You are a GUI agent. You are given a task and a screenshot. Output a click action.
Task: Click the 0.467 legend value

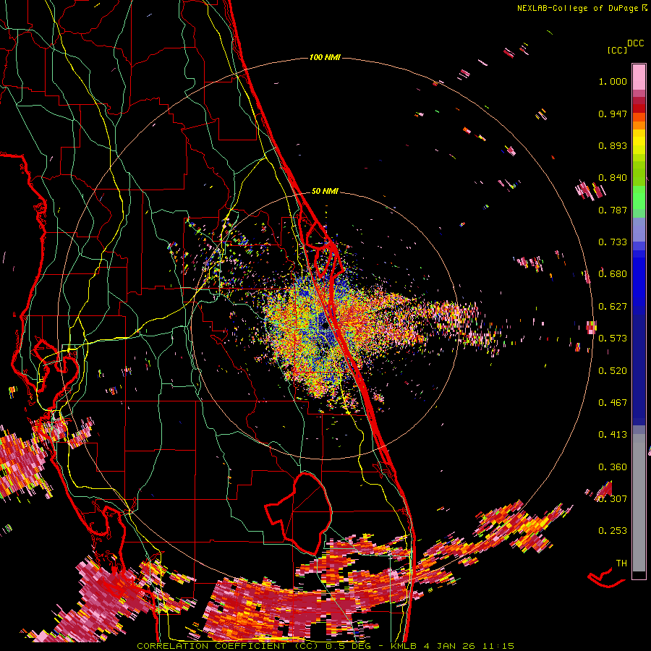(613, 403)
